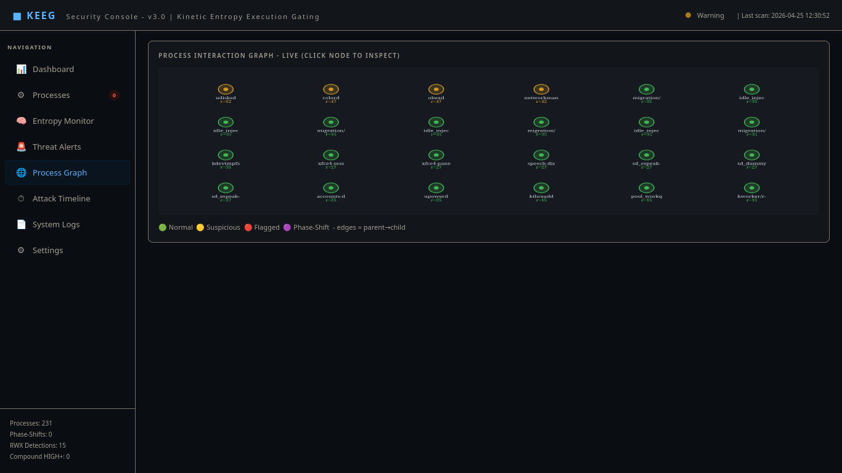This screenshot has height=473, width=842.
Task: Click the Processes gear icon
Action: [x=21, y=95]
